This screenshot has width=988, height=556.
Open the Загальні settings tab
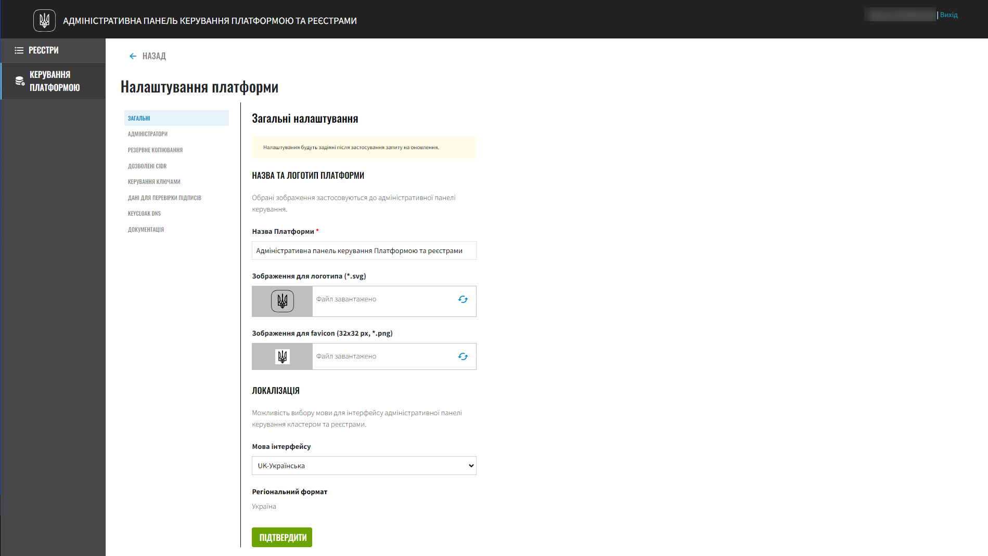pos(139,118)
